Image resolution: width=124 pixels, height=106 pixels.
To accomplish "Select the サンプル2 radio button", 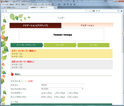I will 55,93.
